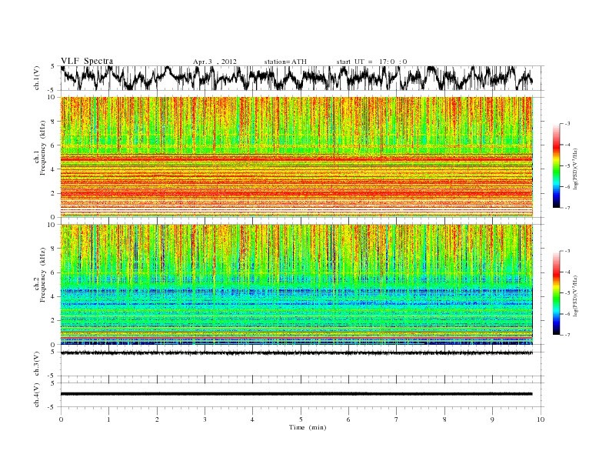Click the upper ch.1 PSD color bar

pos(557,165)
